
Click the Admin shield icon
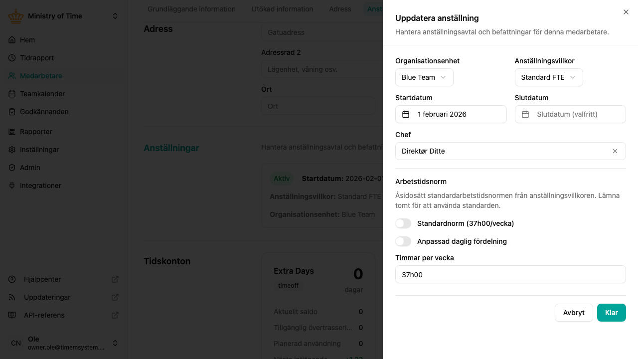(x=12, y=168)
